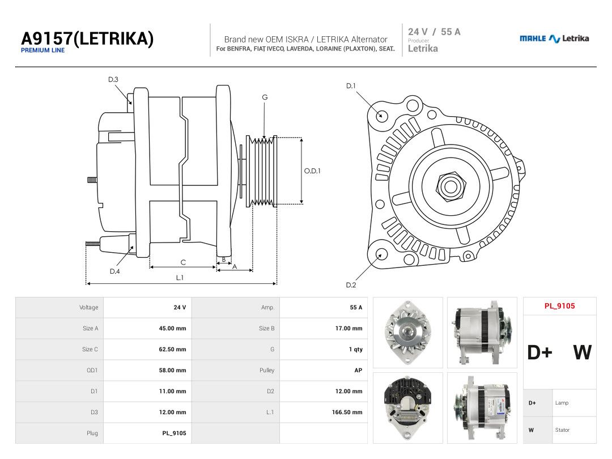Click the Pulley AP value
The image size is (612, 459).
click(x=358, y=371)
